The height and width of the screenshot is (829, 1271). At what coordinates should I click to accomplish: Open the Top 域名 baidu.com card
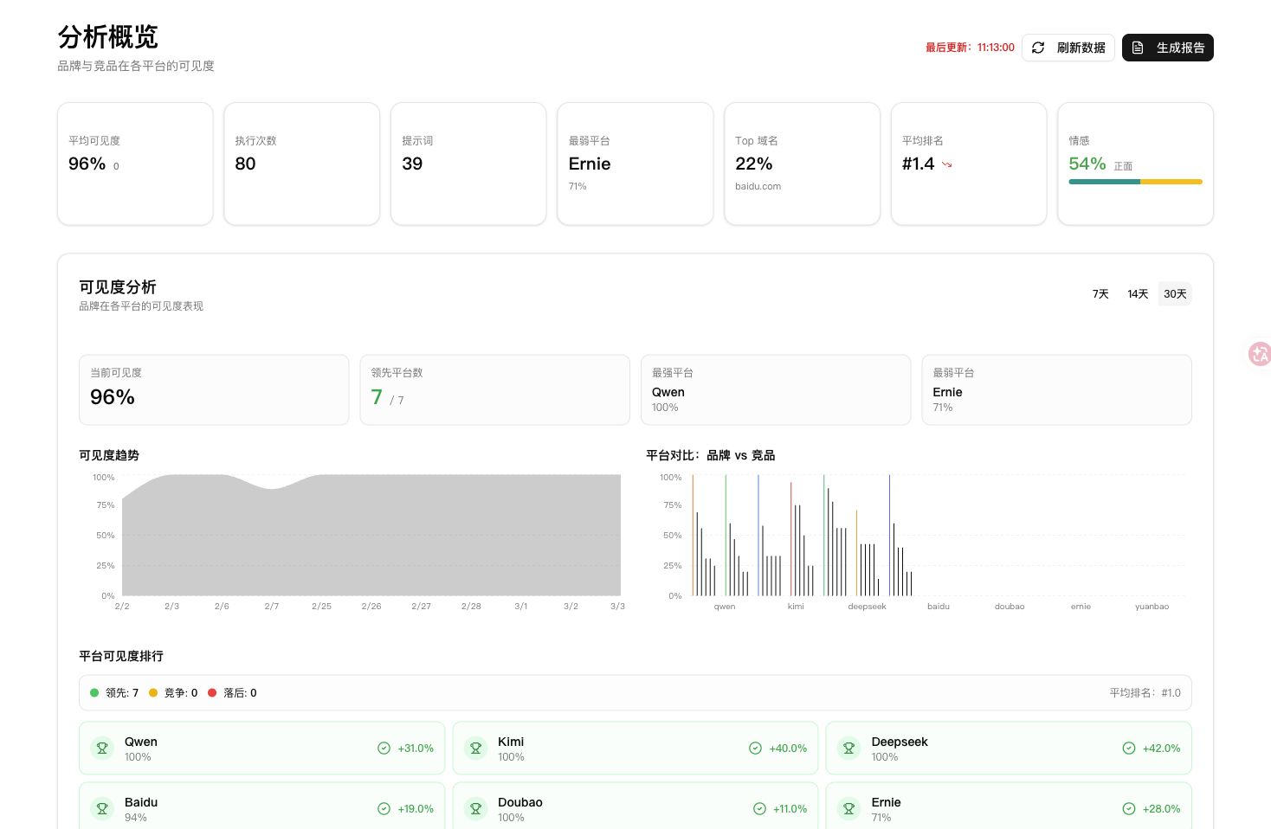click(802, 164)
